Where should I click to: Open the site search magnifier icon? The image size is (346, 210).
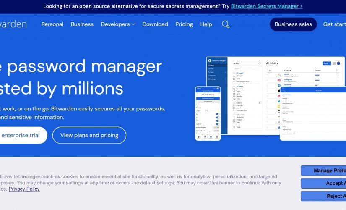click(226, 24)
